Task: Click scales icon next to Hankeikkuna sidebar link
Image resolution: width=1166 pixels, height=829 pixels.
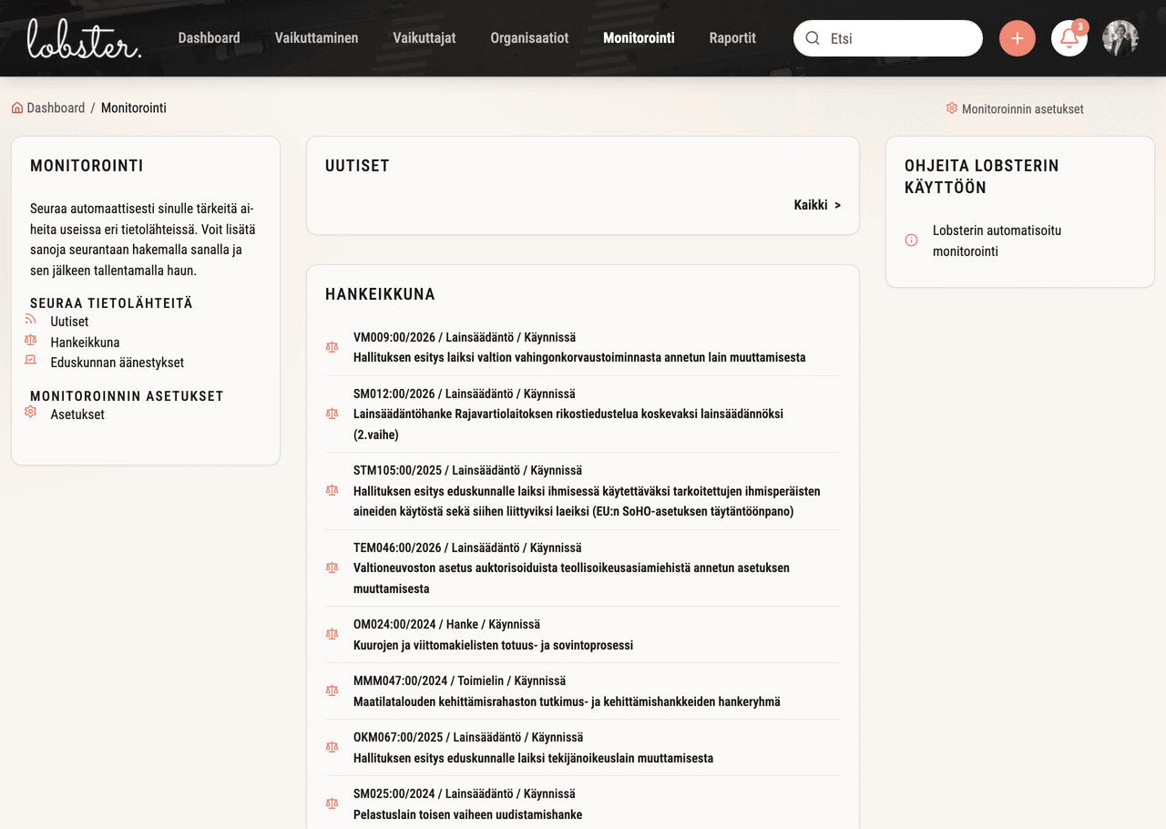Action: (x=30, y=340)
